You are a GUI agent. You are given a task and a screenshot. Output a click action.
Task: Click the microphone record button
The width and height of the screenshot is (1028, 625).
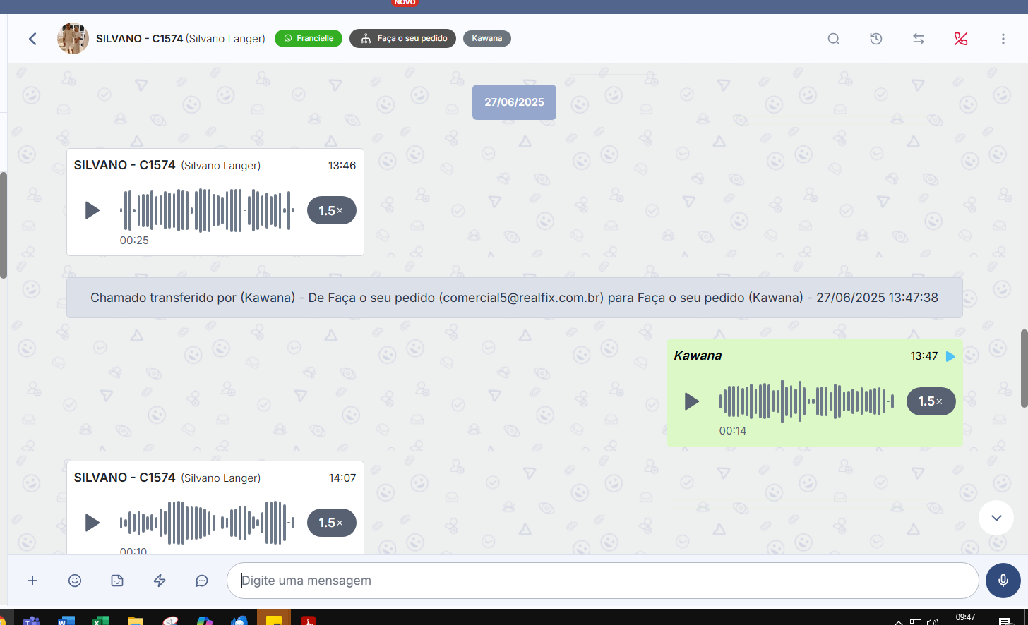pos(1003,581)
